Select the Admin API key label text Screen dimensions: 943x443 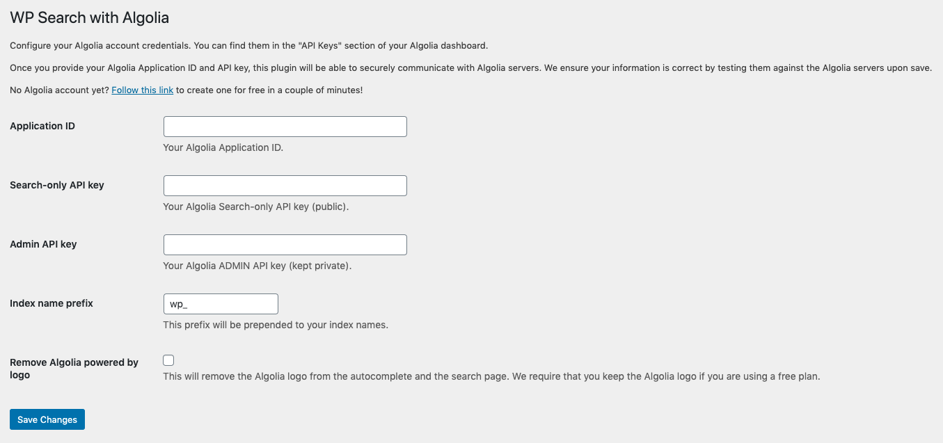point(43,244)
